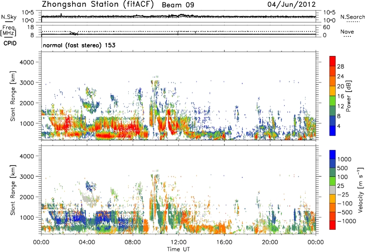Click the 'Power [dB]' colorbar label

point(348,96)
